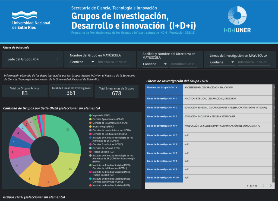The height and width of the screenshot is (201, 278).
Task: Select the Ingeniería (FING) legend swatch
Action: coord(90,116)
